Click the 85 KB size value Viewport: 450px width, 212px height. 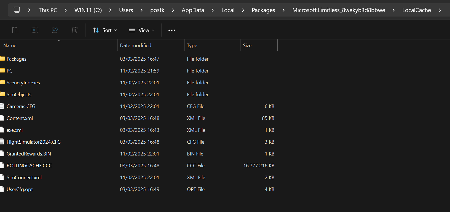268,118
